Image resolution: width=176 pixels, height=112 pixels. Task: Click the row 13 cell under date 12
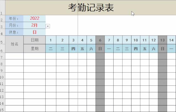point(153,96)
